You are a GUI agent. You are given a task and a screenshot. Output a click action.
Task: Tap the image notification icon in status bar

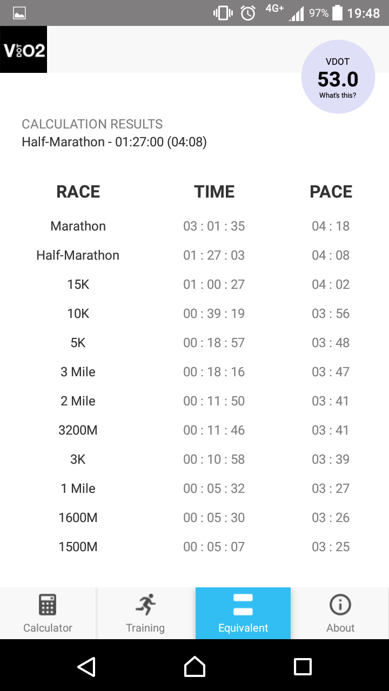point(19,13)
